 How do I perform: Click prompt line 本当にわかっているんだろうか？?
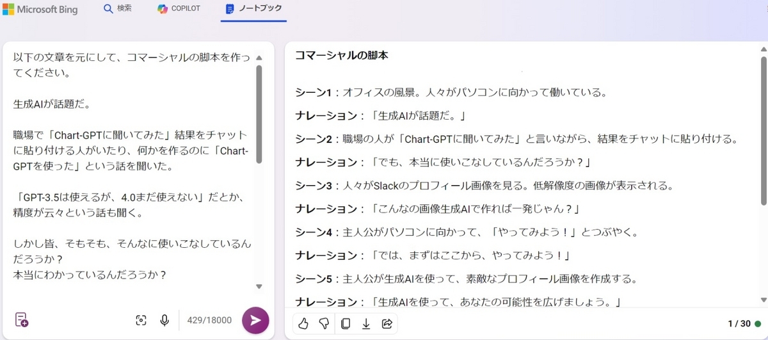pyautogui.click(x=90, y=275)
